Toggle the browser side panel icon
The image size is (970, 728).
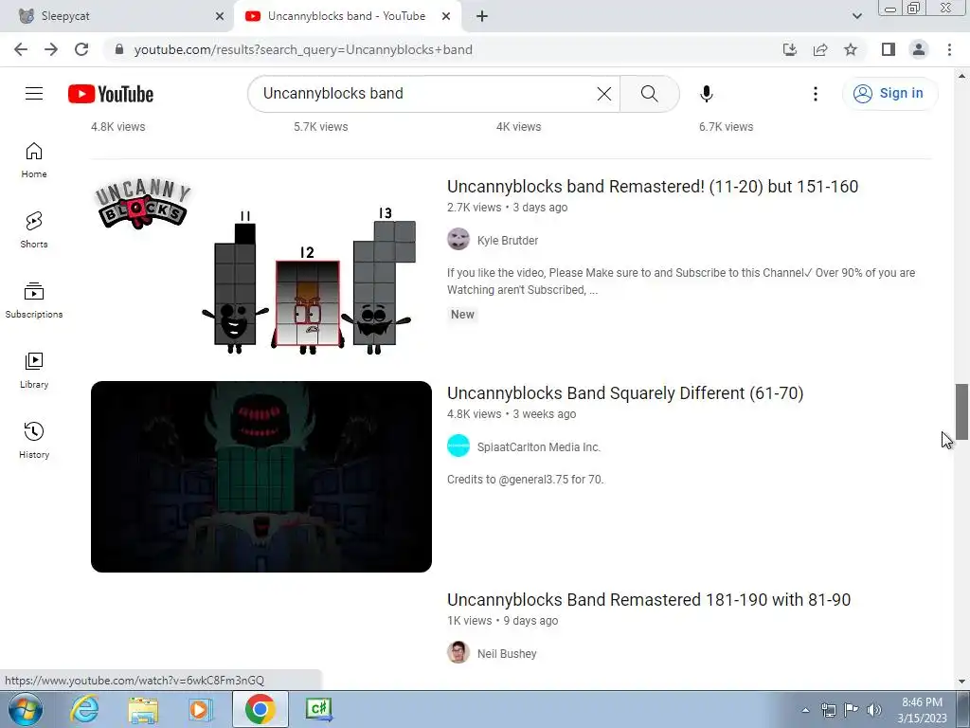(889, 49)
